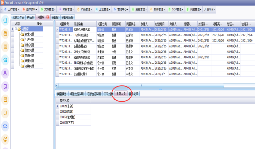Image resolution: width=255 pixels, height=149 pixels.
Task: Open the 工艺管理 menu
Action: 103,9
